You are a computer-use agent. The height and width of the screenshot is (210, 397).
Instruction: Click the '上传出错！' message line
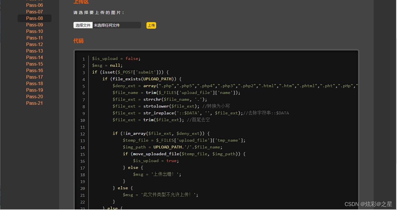point(157,174)
